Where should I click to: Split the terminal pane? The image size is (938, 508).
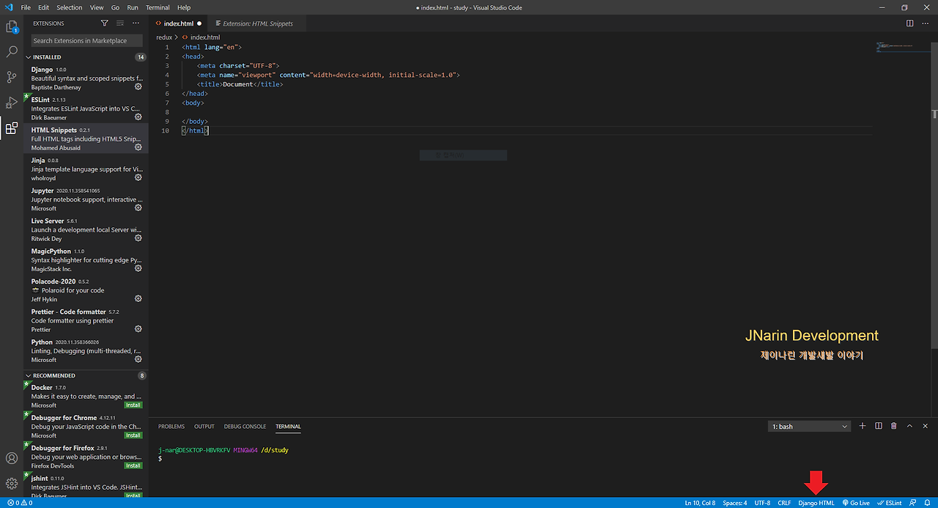[x=878, y=426]
